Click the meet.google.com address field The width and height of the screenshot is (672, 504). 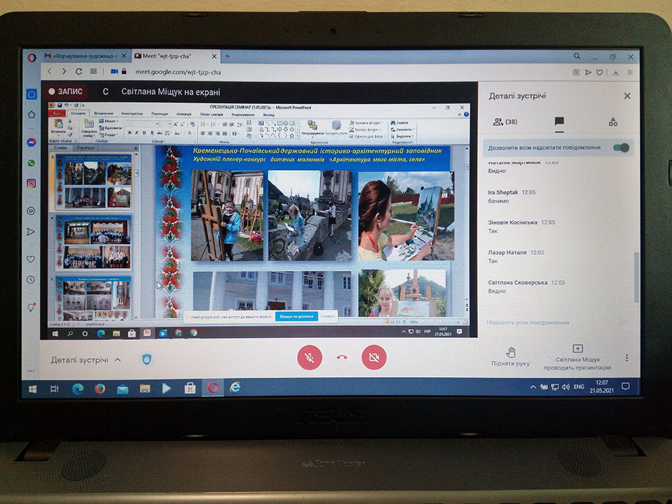(178, 72)
